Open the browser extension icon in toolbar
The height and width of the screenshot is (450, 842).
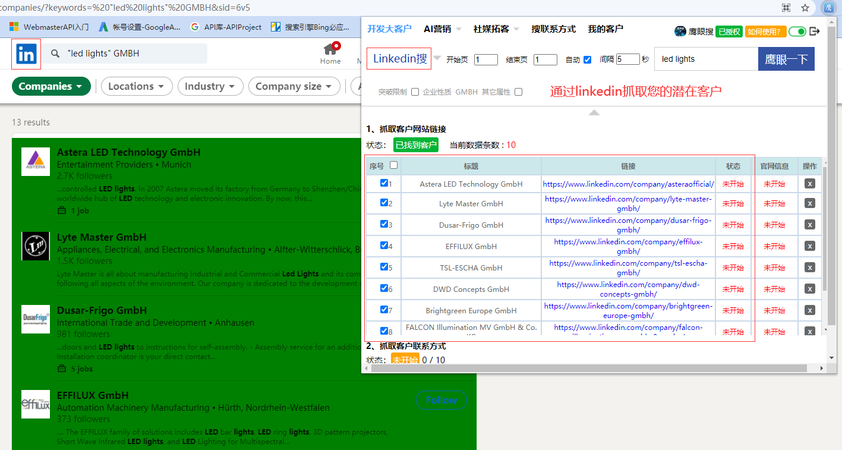[828, 8]
